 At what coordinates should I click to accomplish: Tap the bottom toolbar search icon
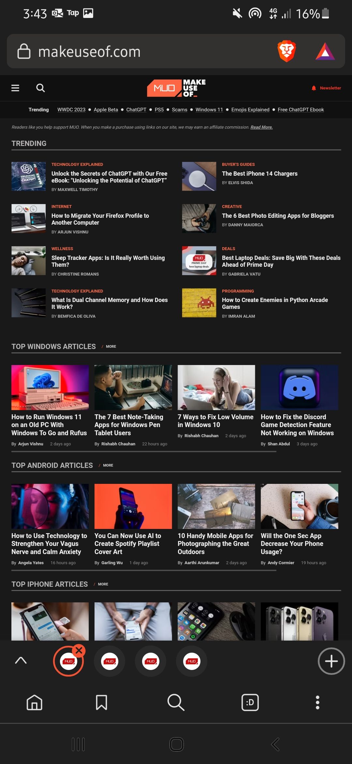pyautogui.click(x=176, y=702)
